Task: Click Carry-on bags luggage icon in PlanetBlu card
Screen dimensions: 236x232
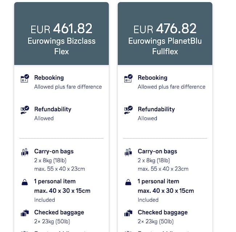Action: pos(128,152)
